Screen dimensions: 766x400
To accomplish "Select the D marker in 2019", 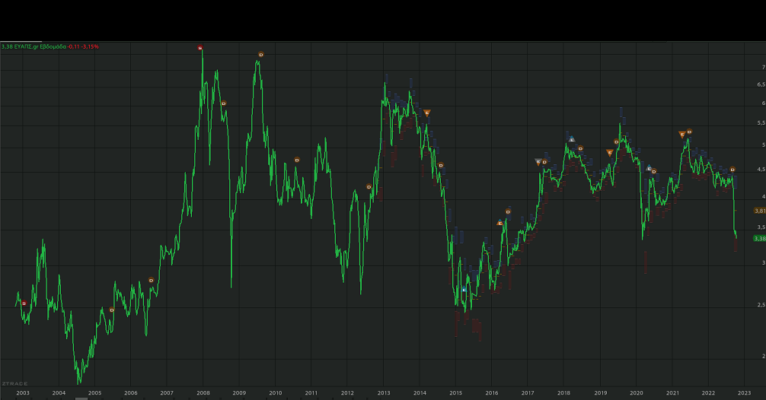I will (617, 142).
